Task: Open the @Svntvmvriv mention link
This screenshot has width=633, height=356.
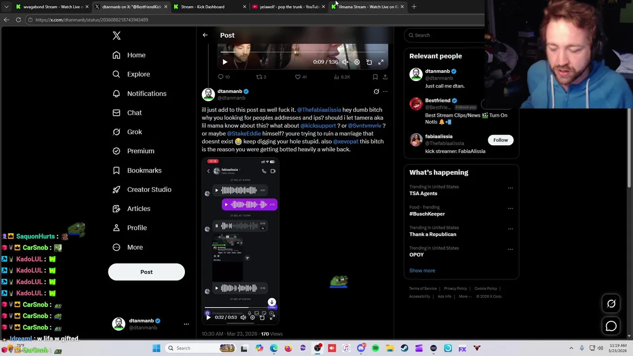Action: [x=364, y=126]
